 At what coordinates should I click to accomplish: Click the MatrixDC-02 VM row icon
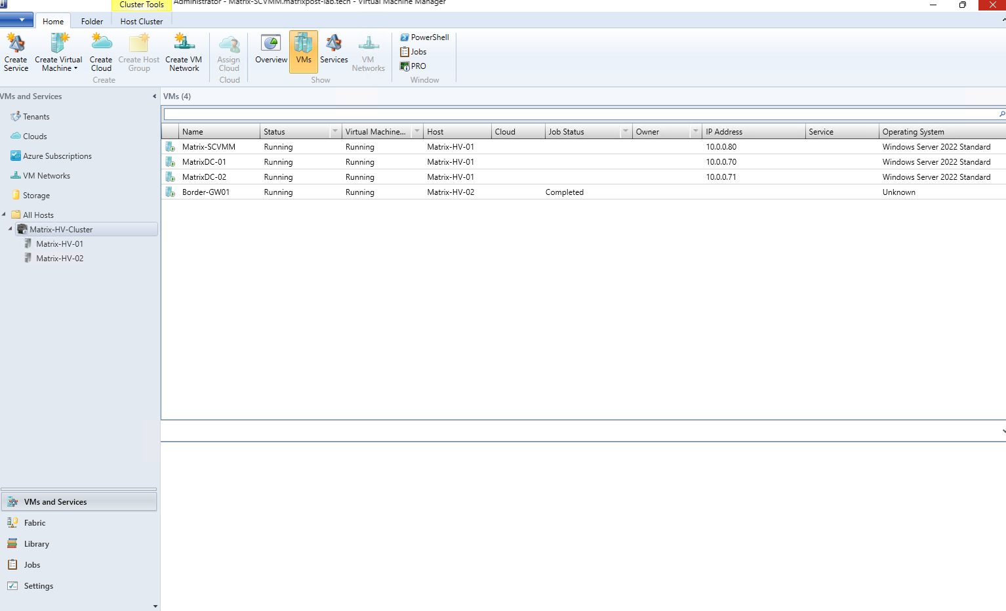170,177
